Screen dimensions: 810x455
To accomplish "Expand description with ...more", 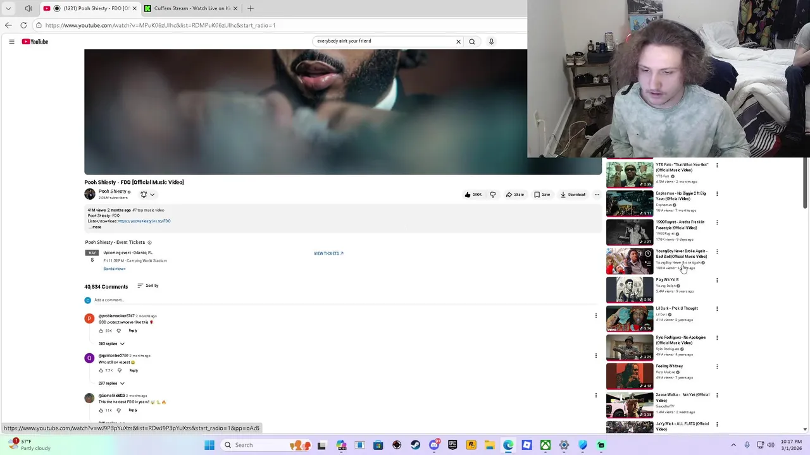I will coord(94,227).
